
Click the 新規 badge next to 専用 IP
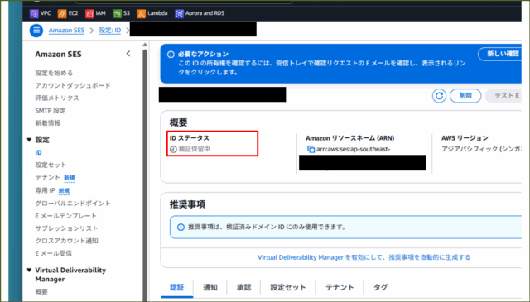[x=64, y=191]
